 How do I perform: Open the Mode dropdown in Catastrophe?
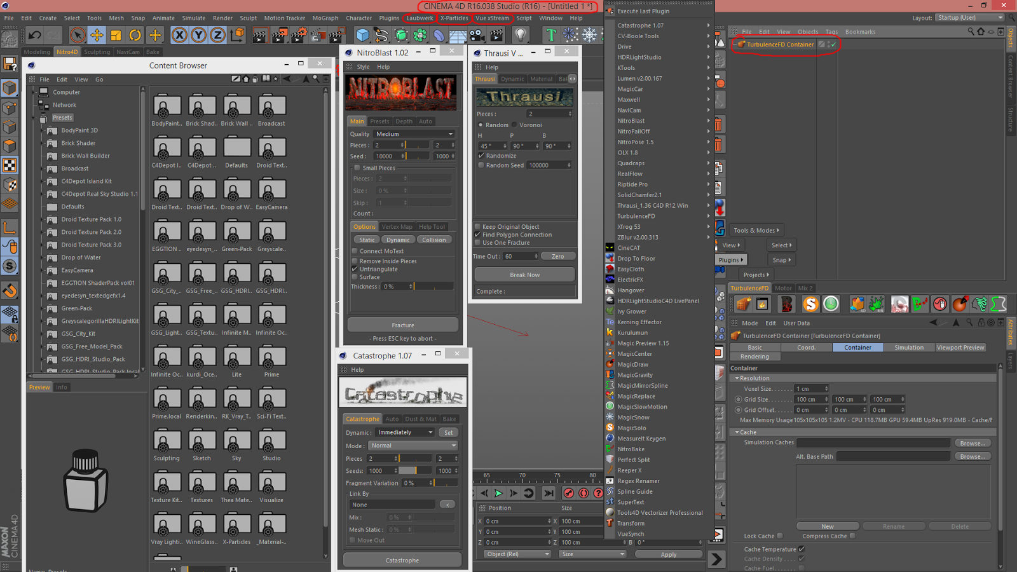(413, 446)
